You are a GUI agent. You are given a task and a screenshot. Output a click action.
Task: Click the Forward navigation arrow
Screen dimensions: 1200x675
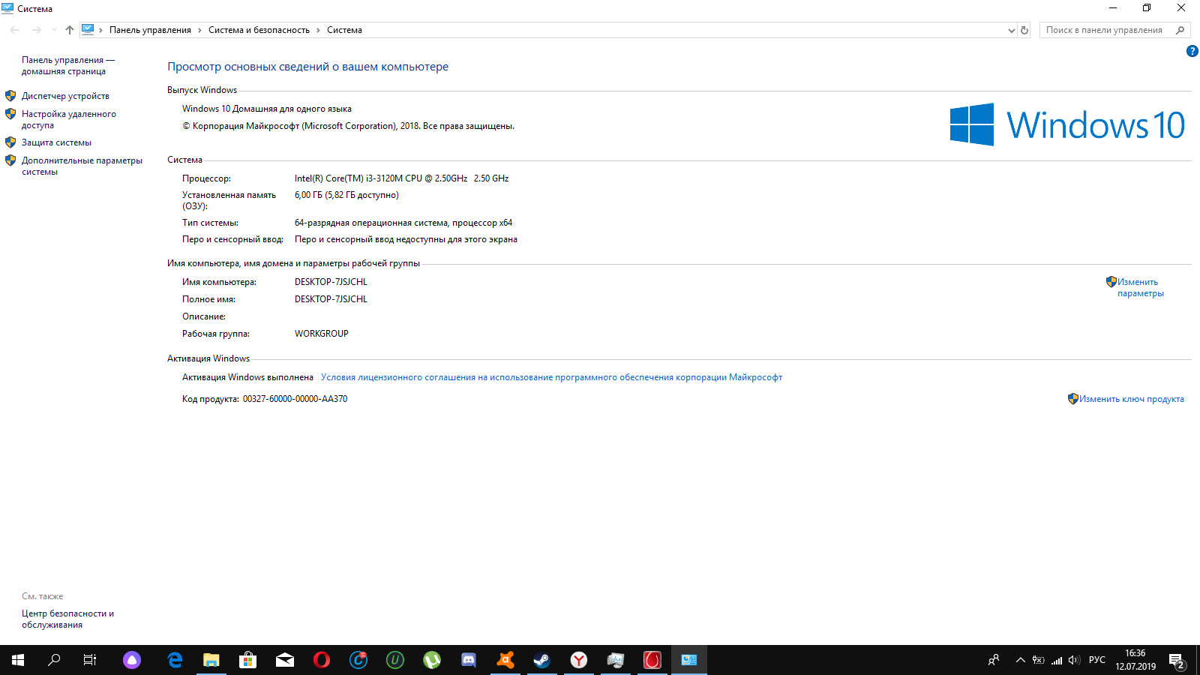click(36, 30)
